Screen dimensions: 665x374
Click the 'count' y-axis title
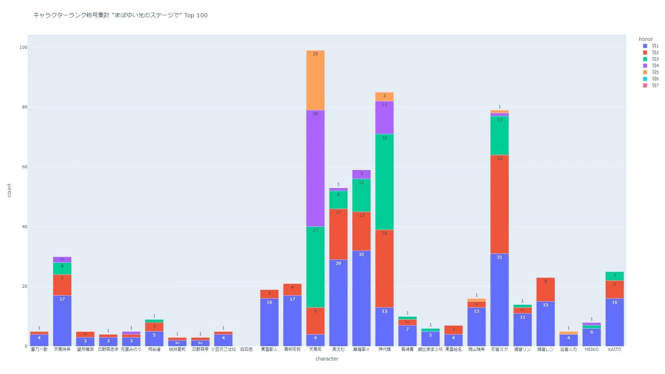click(x=9, y=190)
